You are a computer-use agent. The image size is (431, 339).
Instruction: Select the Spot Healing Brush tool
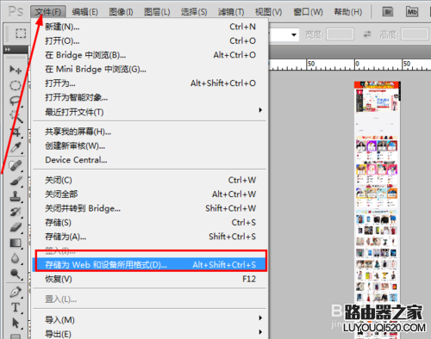click(x=16, y=166)
